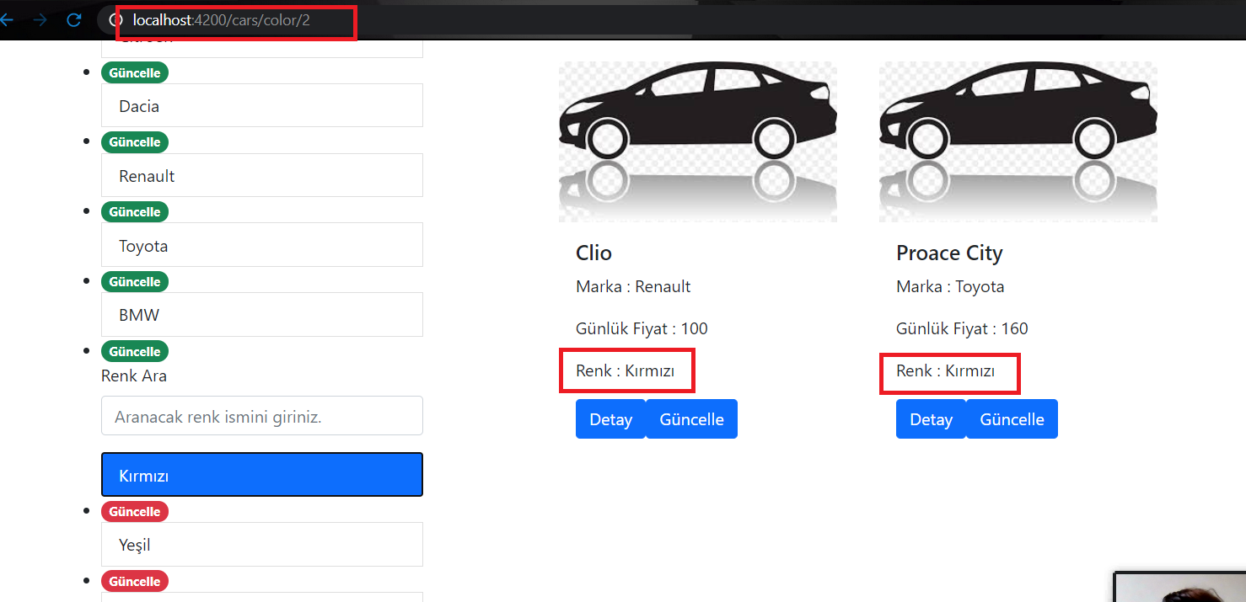Click Güncelle next to the Dacia brand
Viewport: 1246px width, 602px height.
(x=134, y=72)
